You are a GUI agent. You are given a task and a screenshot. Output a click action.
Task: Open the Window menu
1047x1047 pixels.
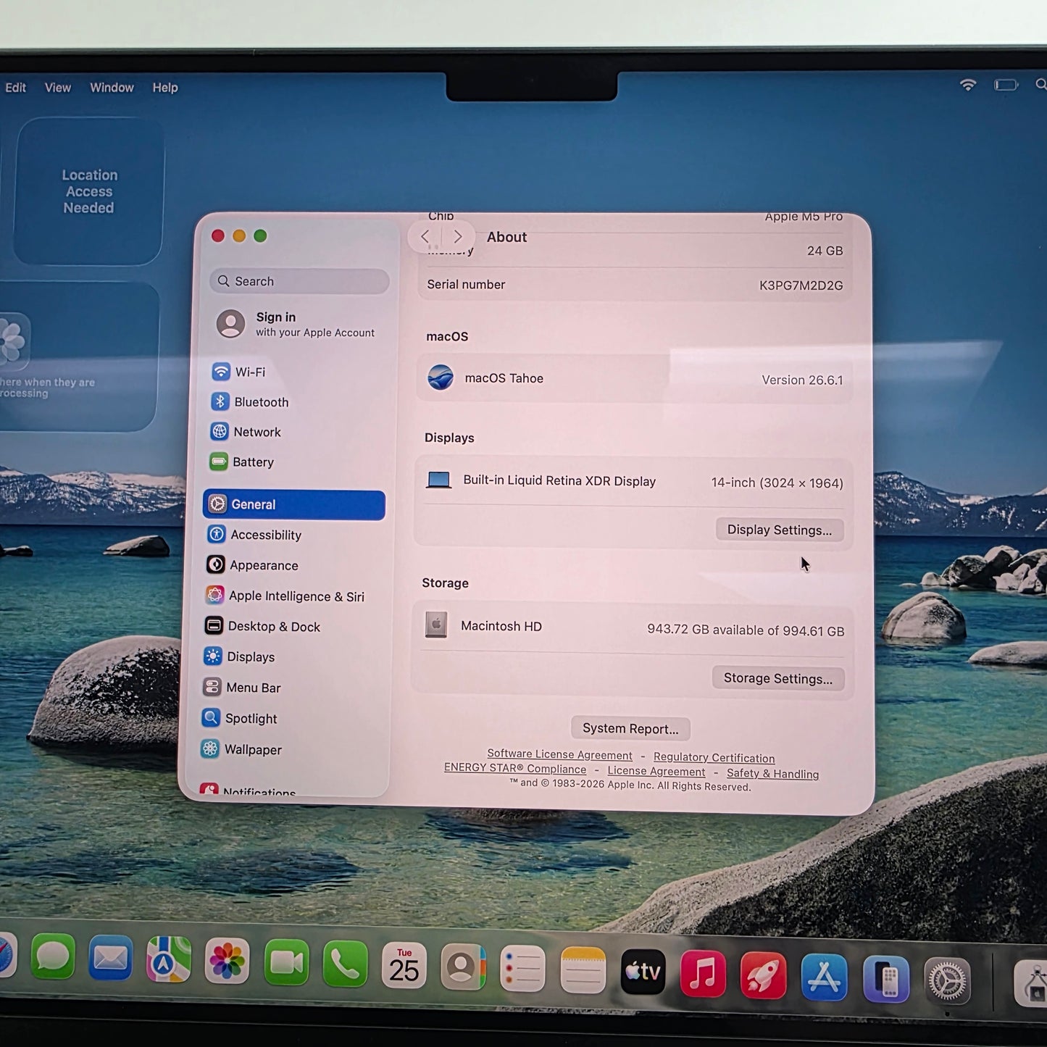tap(112, 88)
